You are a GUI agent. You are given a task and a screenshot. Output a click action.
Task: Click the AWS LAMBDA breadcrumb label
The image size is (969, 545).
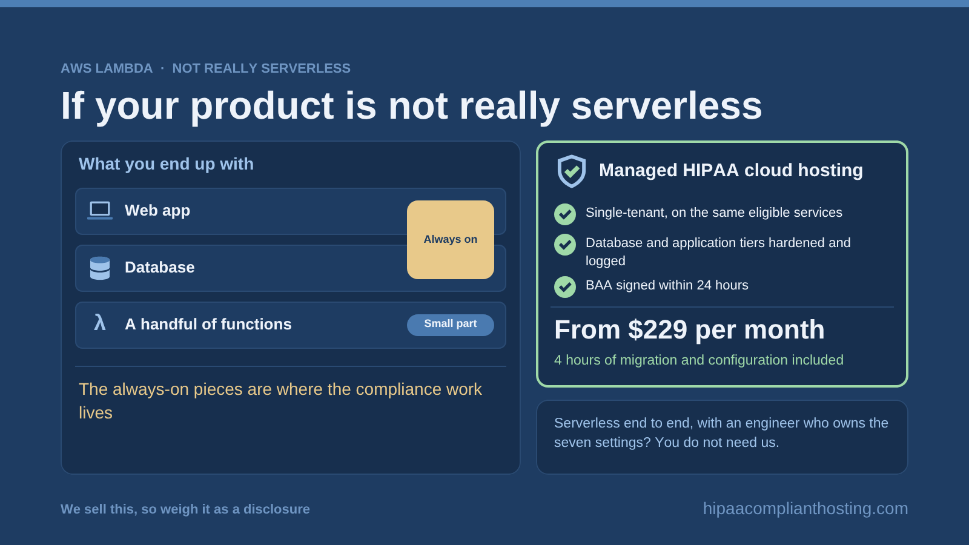[107, 68]
